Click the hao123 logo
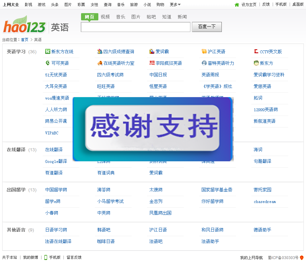306x270 pixels. (25, 25)
